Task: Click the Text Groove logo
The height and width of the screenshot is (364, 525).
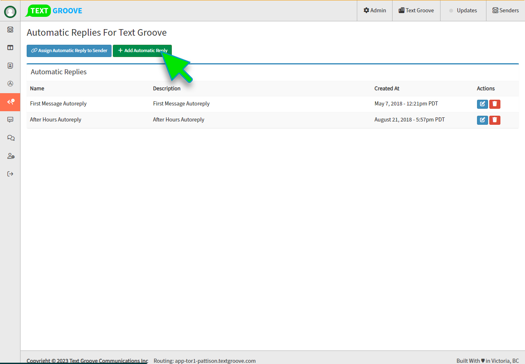Action: pos(54,11)
